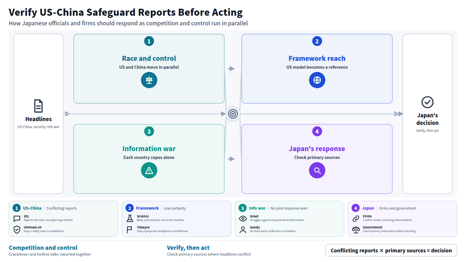The image size is (466, 262).
Task: Click the central target icon between the panels
Action: click(233, 114)
